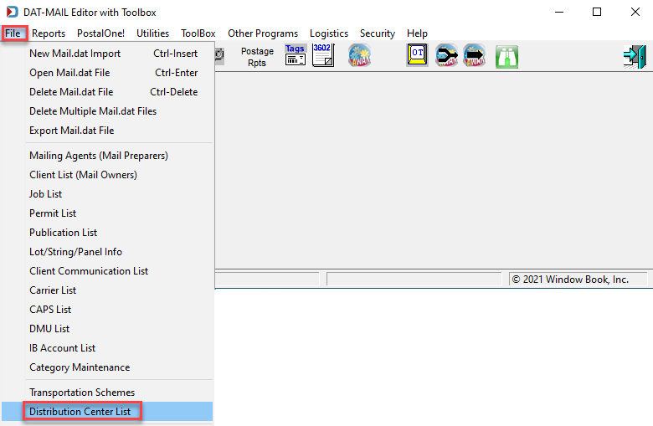
Task: Open the Reports menu
Action: click(49, 33)
